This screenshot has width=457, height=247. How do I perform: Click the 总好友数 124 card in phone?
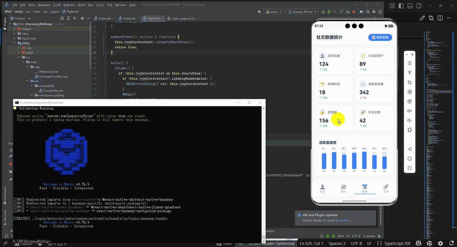click(334, 61)
